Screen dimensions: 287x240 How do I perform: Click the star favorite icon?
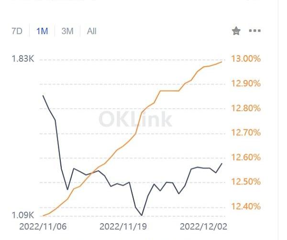(236, 31)
